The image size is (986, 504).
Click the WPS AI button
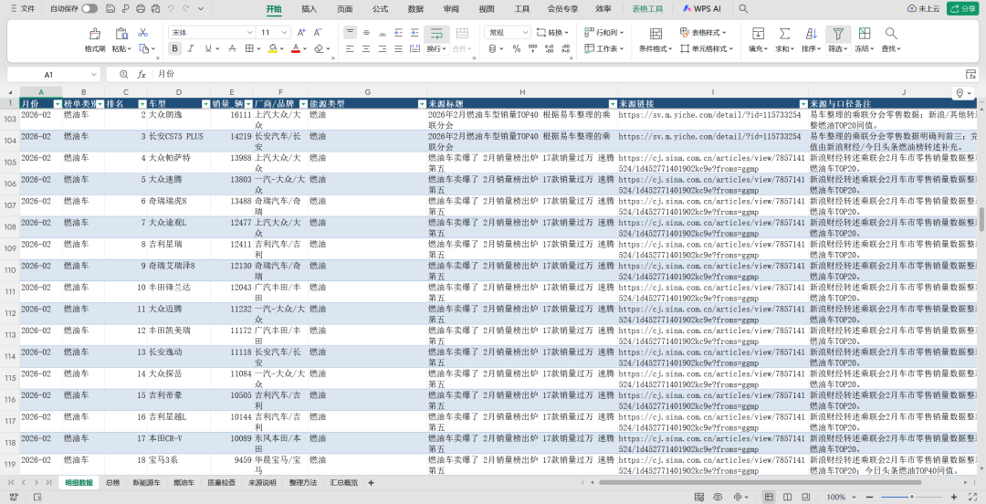pyautogui.click(x=701, y=9)
